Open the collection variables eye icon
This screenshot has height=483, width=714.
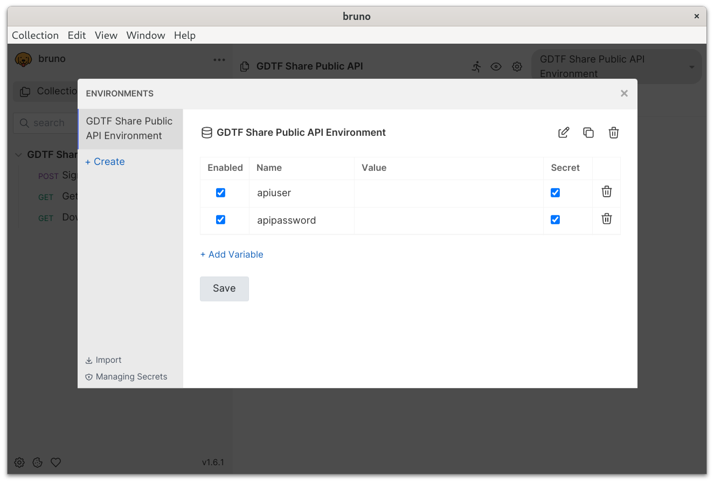click(496, 66)
